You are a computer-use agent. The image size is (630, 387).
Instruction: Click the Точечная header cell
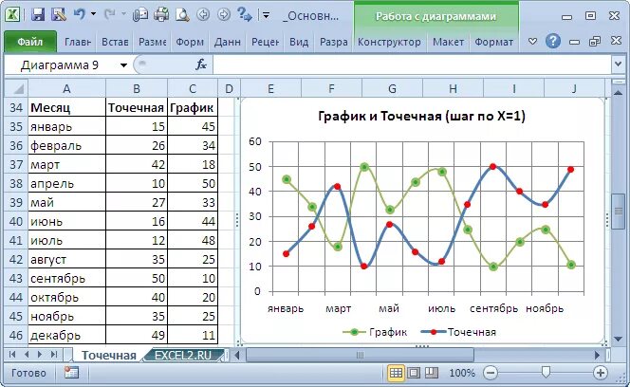tap(137, 107)
